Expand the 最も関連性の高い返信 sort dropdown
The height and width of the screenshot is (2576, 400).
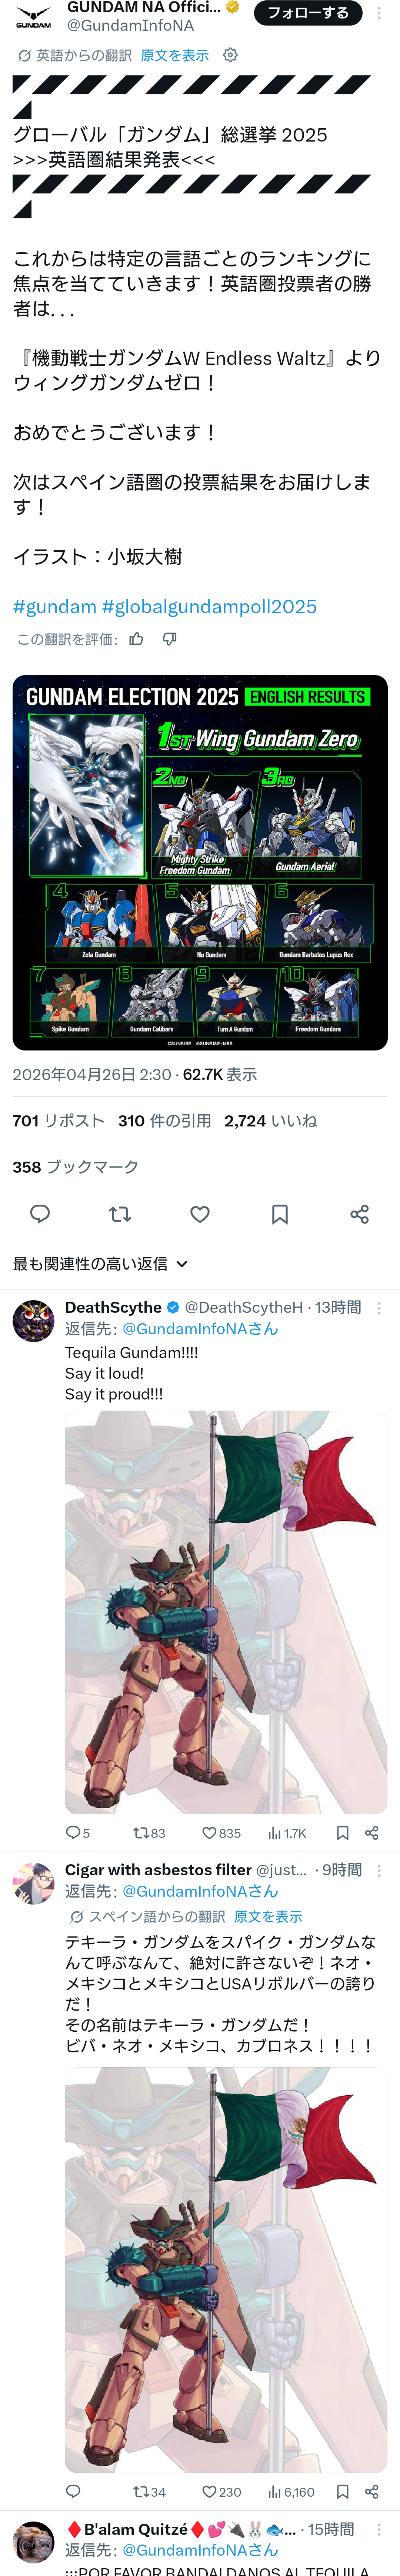pos(100,1264)
